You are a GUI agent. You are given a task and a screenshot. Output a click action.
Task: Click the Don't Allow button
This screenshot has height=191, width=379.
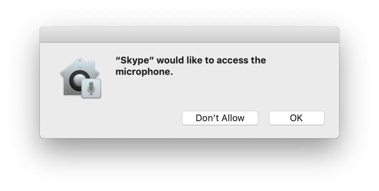220,118
